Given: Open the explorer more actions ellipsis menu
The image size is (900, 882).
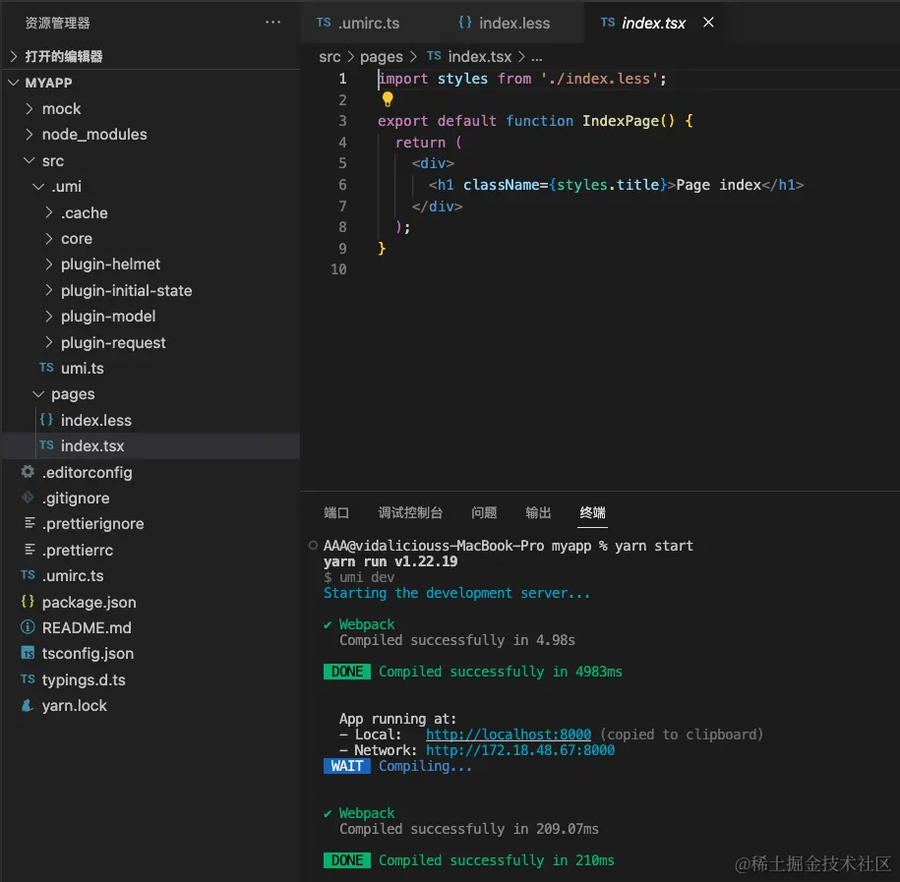Looking at the screenshot, I should (x=272, y=23).
